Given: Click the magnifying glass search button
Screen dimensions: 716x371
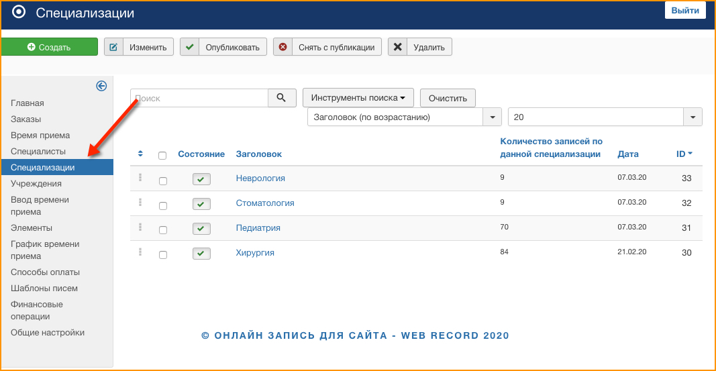Looking at the screenshot, I should click(x=282, y=98).
